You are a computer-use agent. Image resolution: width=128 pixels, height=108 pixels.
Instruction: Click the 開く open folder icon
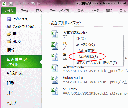(9, 34)
